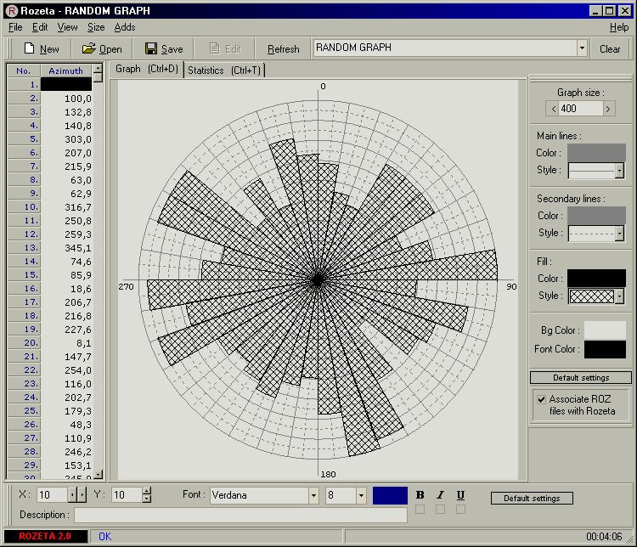
Task: Enable the checkbox under the Bold icon
Action: (420, 510)
